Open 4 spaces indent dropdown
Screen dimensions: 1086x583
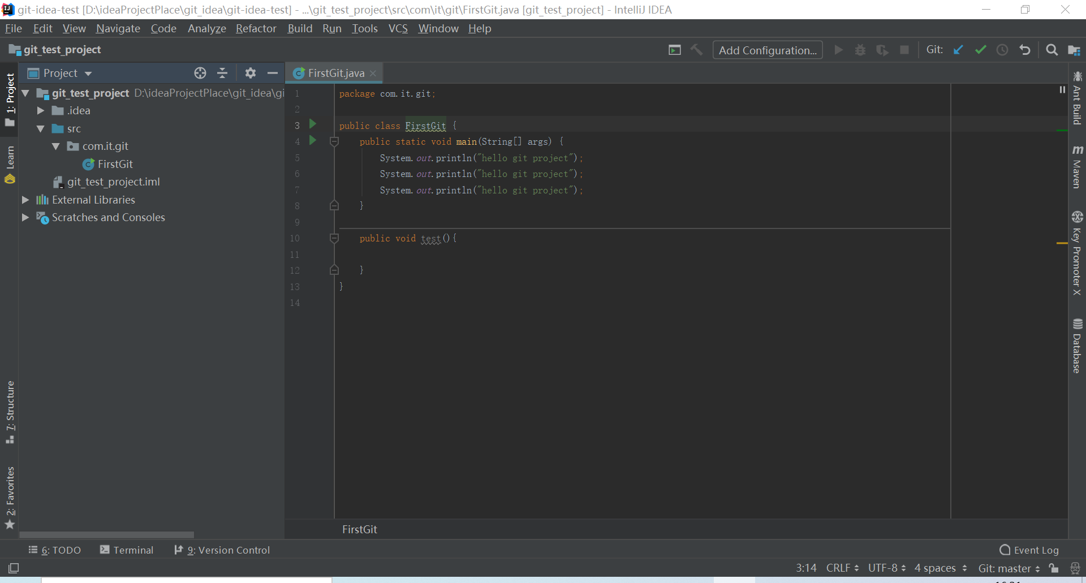[941, 568]
